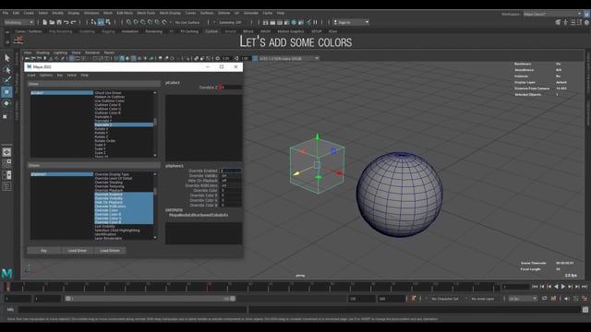This screenshot has height=332, width=591.
Task: Switch to the Animation shelf tab
Action: point(130,31)
